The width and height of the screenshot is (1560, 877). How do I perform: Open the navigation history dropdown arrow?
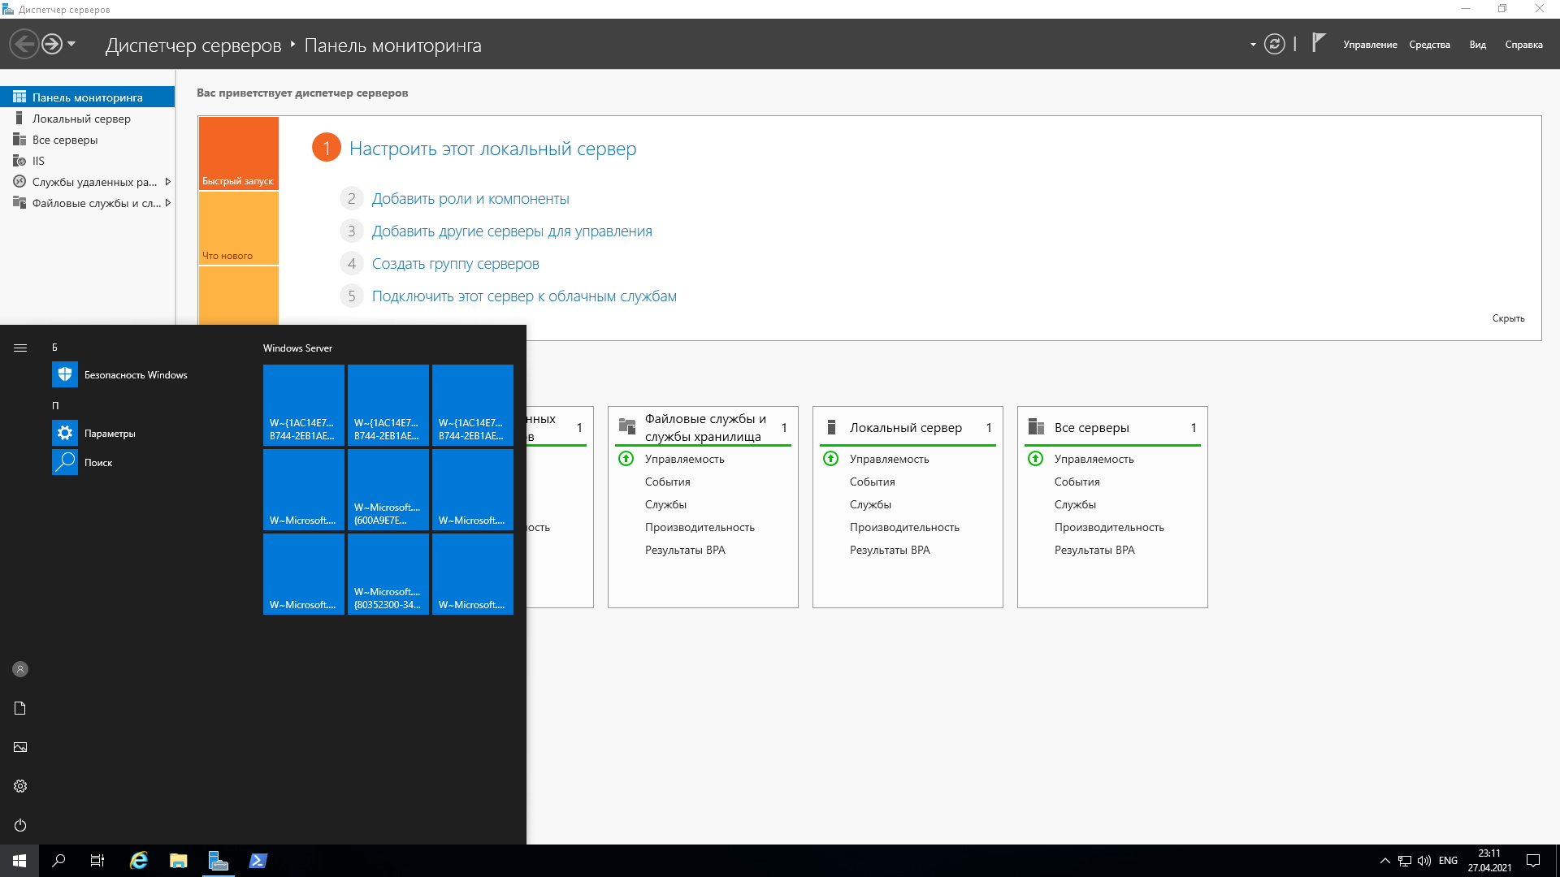pyautogui.click(x=71, y=44)
